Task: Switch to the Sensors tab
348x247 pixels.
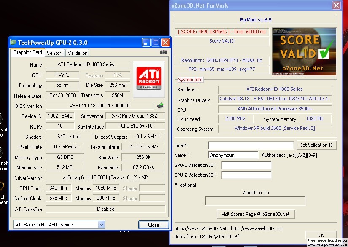Action: 55,53
